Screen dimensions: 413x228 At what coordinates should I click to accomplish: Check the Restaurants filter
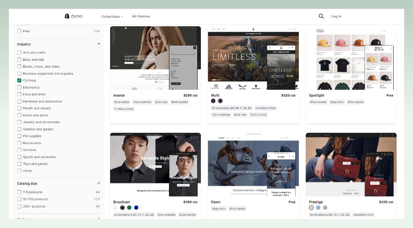(x=19, y=143)
